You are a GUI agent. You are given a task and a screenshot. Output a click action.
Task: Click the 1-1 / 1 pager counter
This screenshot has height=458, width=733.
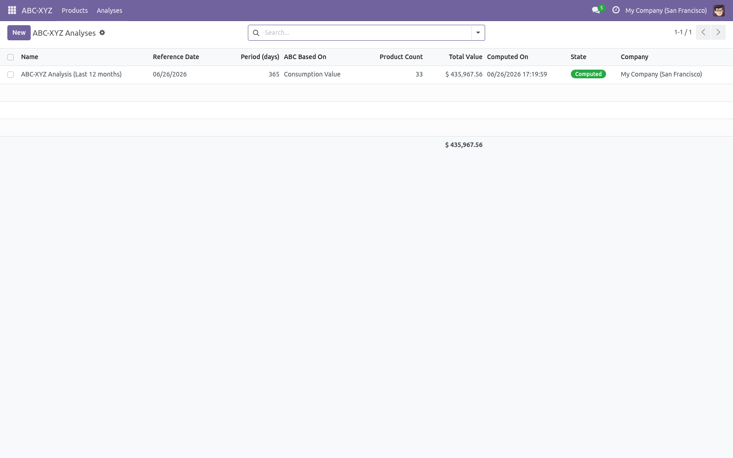[683, 32]
